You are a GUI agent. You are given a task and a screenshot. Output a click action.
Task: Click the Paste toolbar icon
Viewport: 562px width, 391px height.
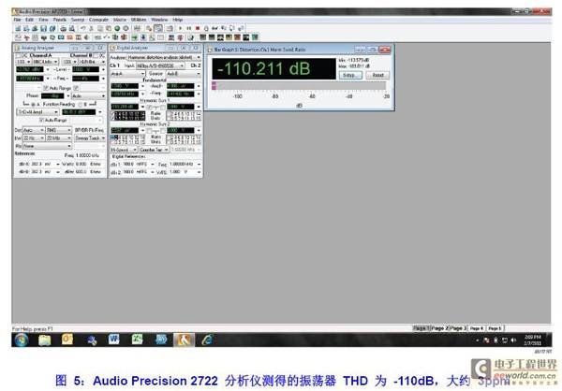tap(109, 28)
